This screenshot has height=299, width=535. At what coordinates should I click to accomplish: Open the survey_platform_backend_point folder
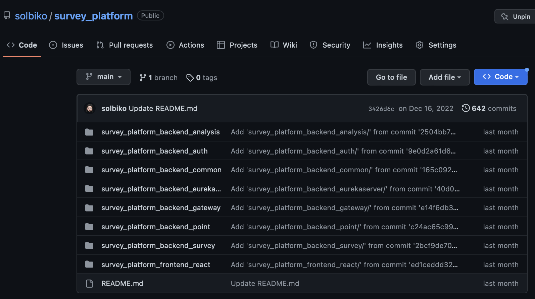(x=156, y=227)
